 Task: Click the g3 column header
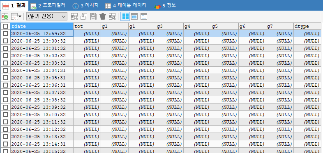(x=170, y=26)
